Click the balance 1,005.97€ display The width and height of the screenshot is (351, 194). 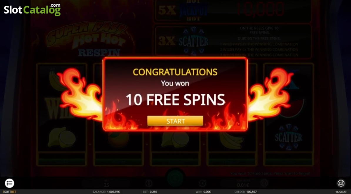tap(106, 192)
